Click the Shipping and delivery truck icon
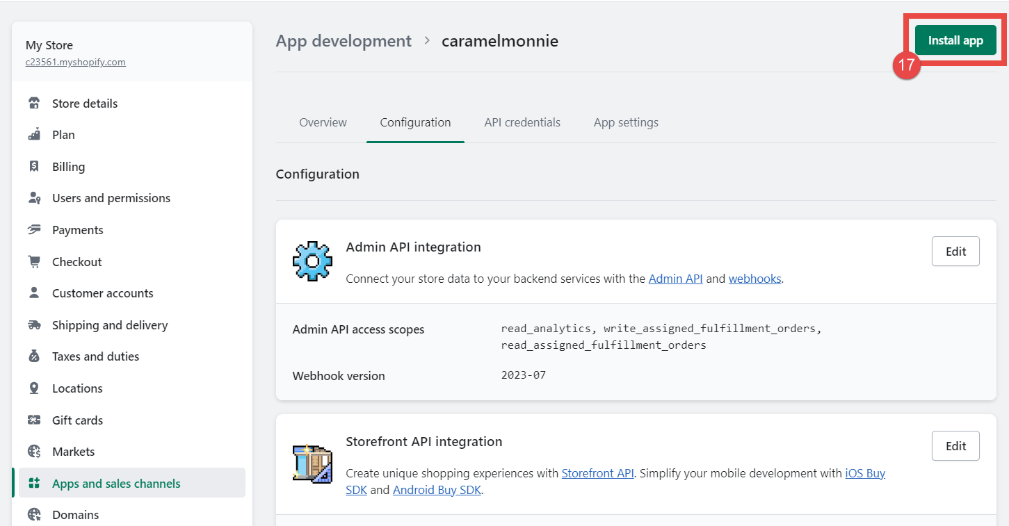Viewport: 1009px width, 526px height. point(34,325)
